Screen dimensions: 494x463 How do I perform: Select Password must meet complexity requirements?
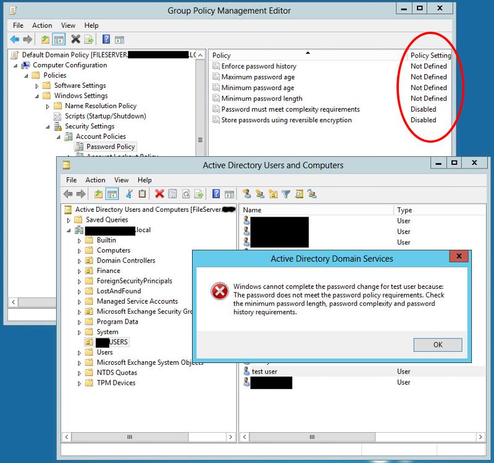[290, 109]
